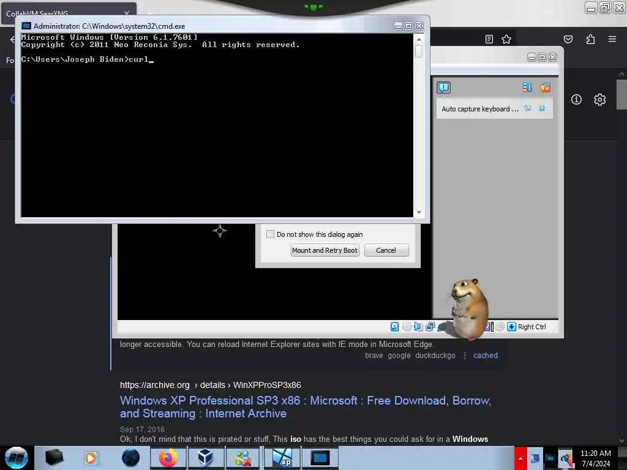Open SearXNG info icon

pos(576,100)
